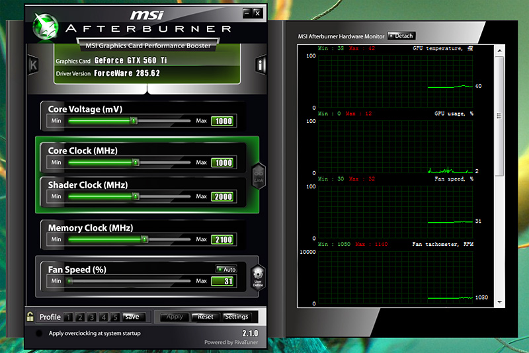
Task: Click the Core Voltage slider handle
Action: pyautogui.click(x=134, y=121)
